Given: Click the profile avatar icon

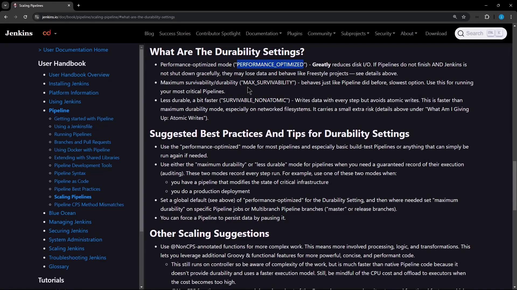Looking at the screenshot, I should 501,17.
